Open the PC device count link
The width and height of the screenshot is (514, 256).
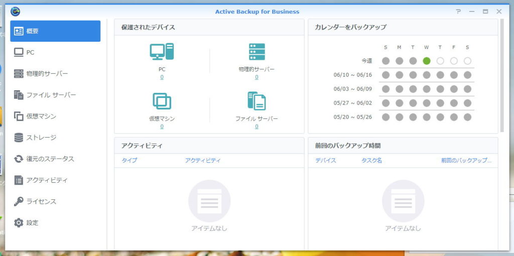(x=162, y=77)
